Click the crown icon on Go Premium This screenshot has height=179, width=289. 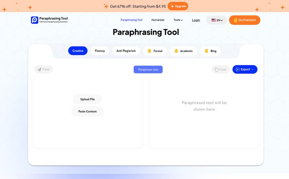click(x=236, y=20)
